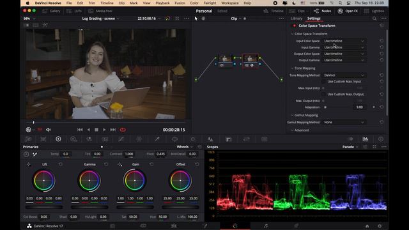Image resolution: width=409 pixels, height=230 pixels.
Task: Open the Camera Raw palette
Action: click(x=28, y=139)
